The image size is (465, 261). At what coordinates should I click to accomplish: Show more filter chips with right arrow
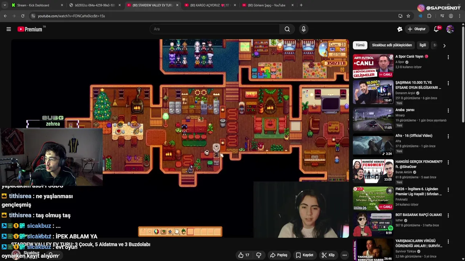click(444, 45)
